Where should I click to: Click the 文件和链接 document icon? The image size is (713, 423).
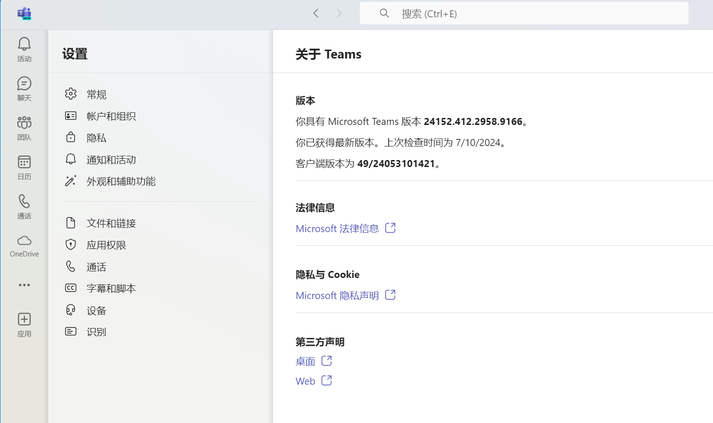pos(71,223)
